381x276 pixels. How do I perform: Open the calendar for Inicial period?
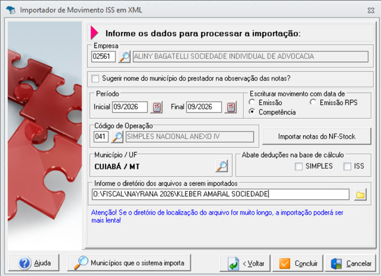(157, 107)
